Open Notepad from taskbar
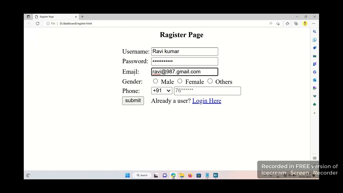This screenshot has height=193, width=343. point(207,175)
